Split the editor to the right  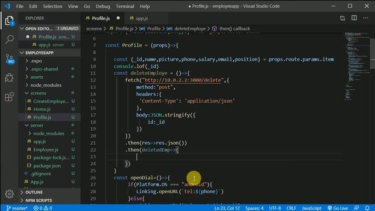(354, 18)
